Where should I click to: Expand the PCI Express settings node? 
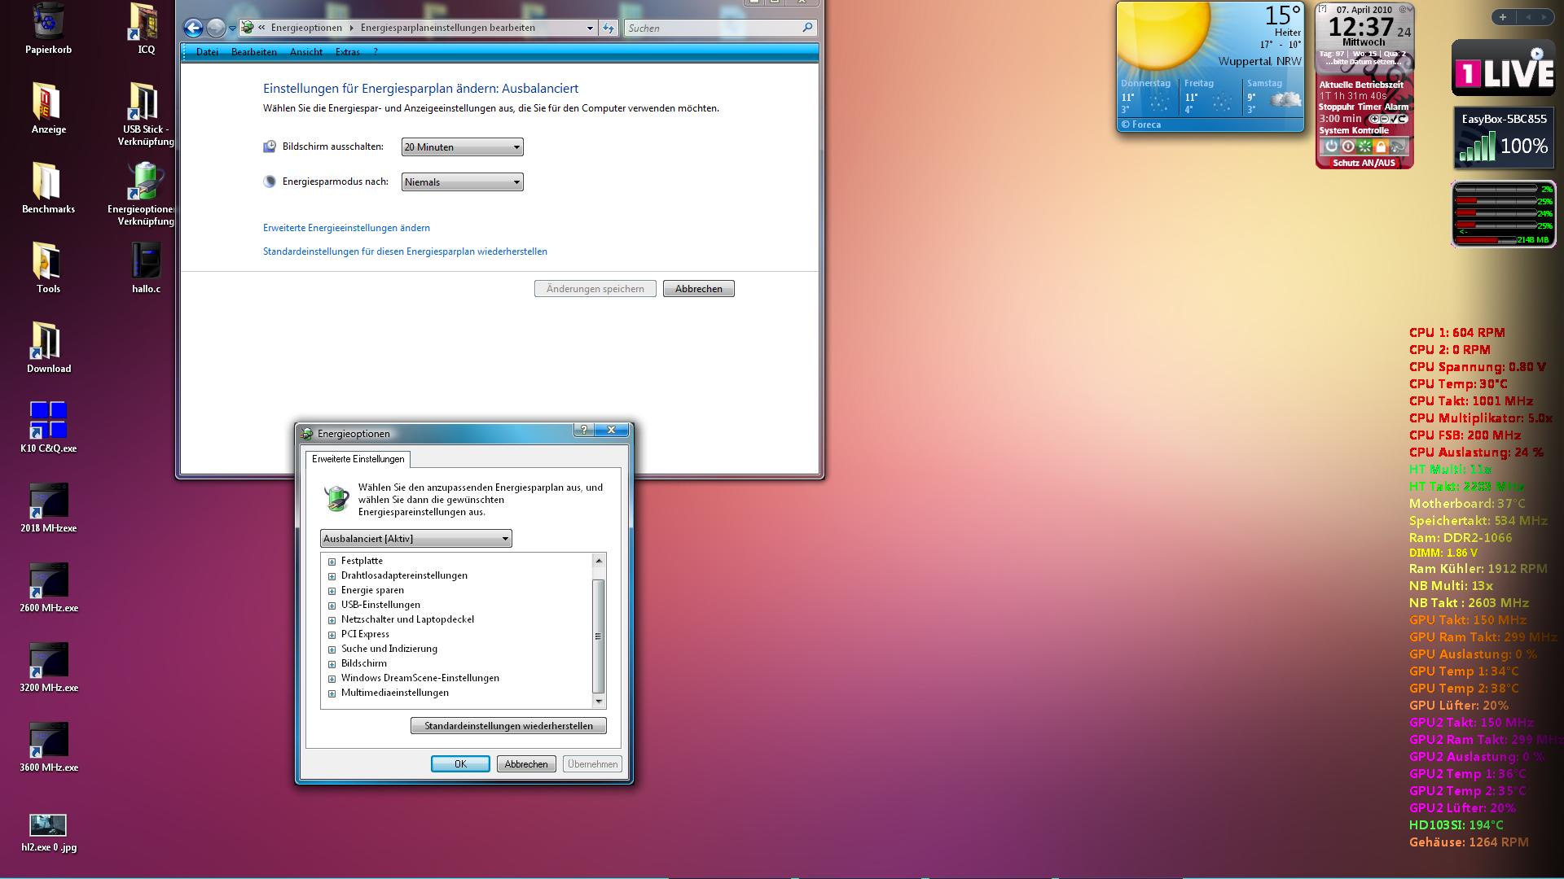point(332,635)
